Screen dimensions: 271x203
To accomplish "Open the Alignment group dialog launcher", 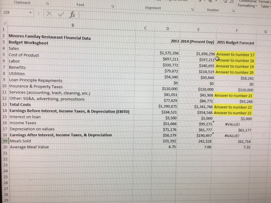I will click(192, 9).
